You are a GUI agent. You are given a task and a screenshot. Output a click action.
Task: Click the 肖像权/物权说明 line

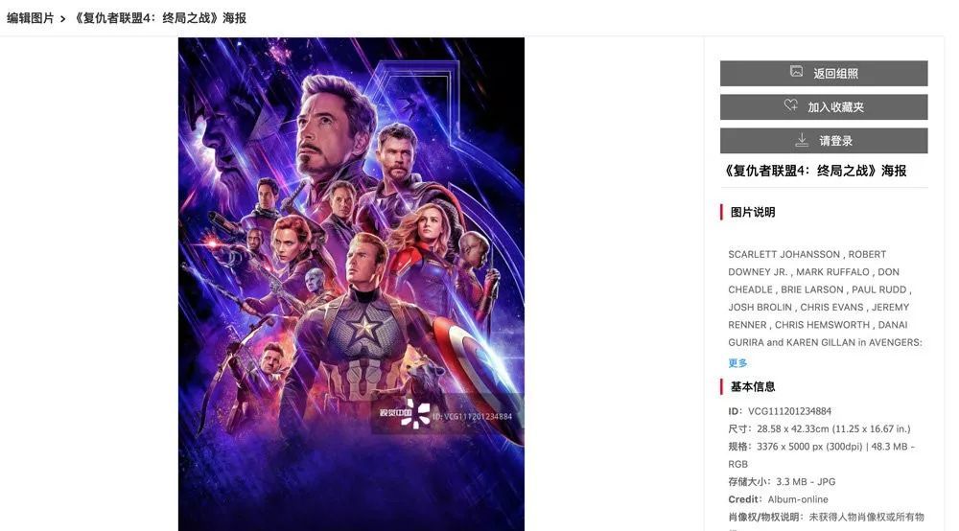coord(825,518)
